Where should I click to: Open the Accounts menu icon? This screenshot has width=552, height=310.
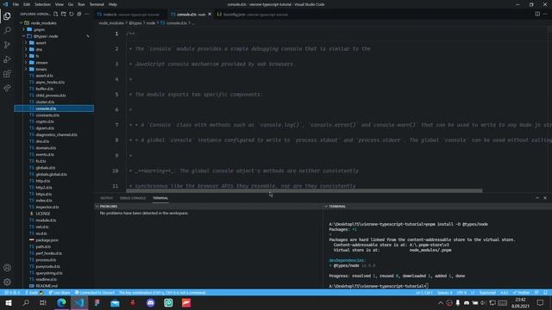(x=7, y=268)
